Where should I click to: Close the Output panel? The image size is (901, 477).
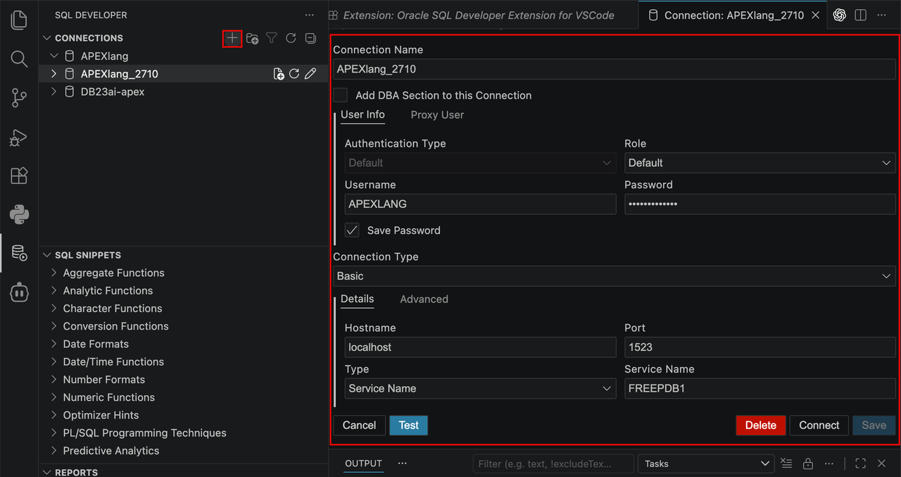(881, 464)
